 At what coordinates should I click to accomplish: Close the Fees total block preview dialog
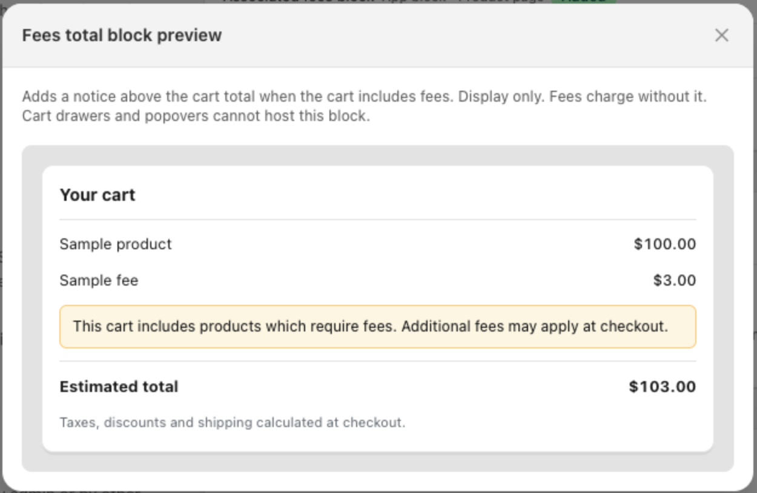click(721, 35)
